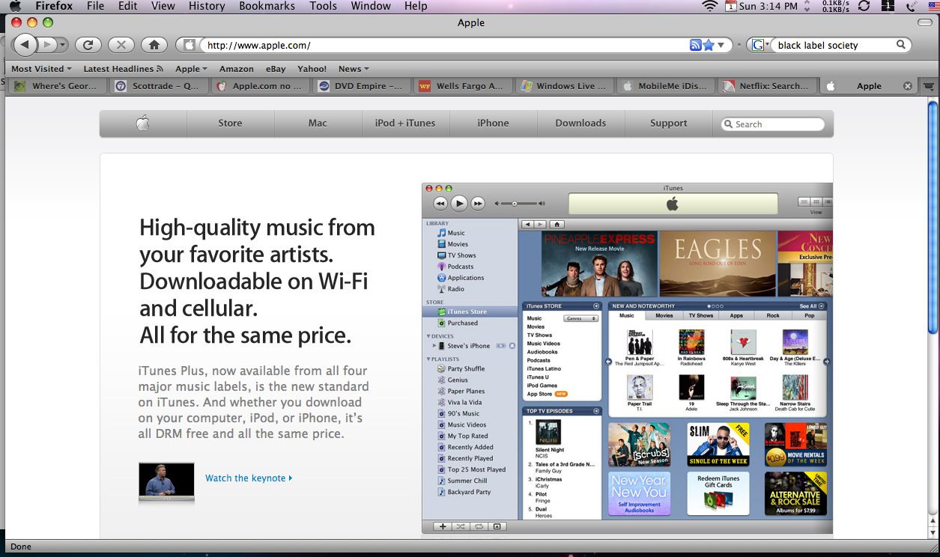
Task: Click the Apple logo on the site navigation
Action: click(143, 124)
